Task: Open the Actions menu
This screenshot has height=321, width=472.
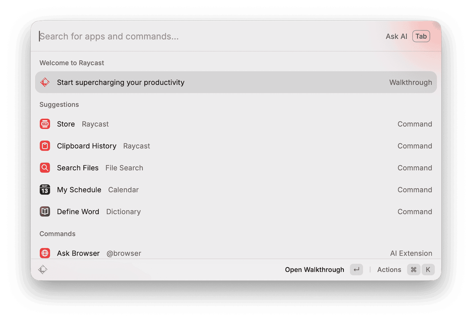Action: click(389, 270)
